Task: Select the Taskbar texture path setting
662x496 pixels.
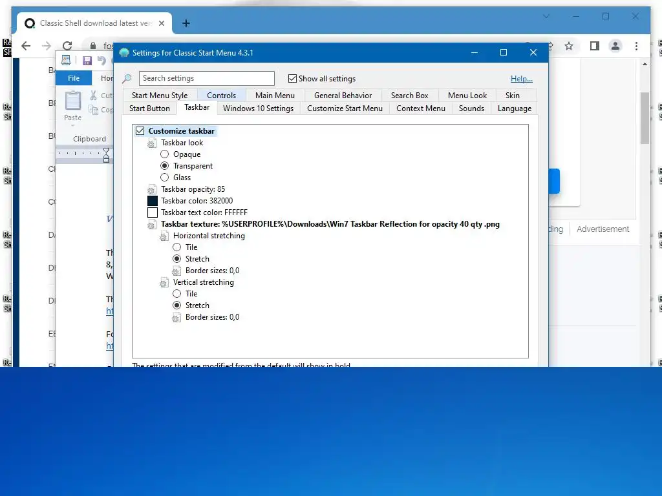Action: (330, 224)
